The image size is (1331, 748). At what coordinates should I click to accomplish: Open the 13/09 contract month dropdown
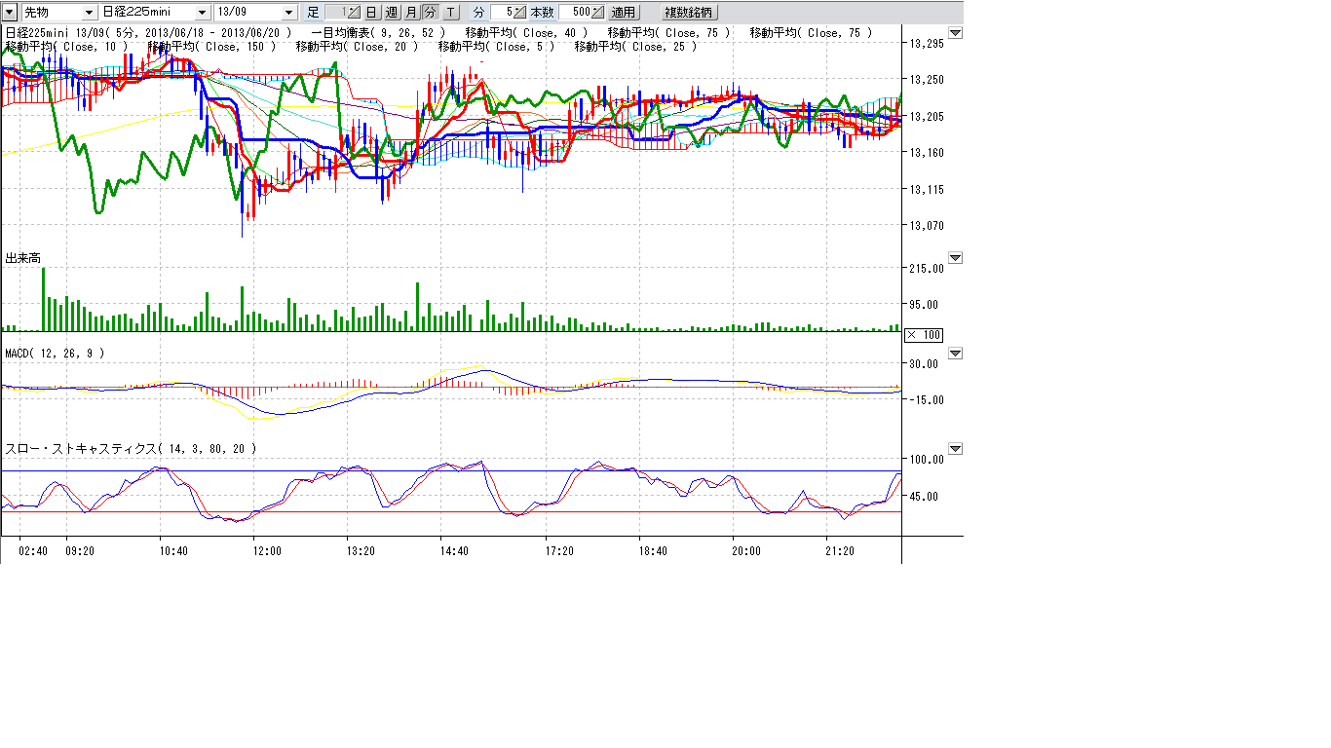pos(288,13)
